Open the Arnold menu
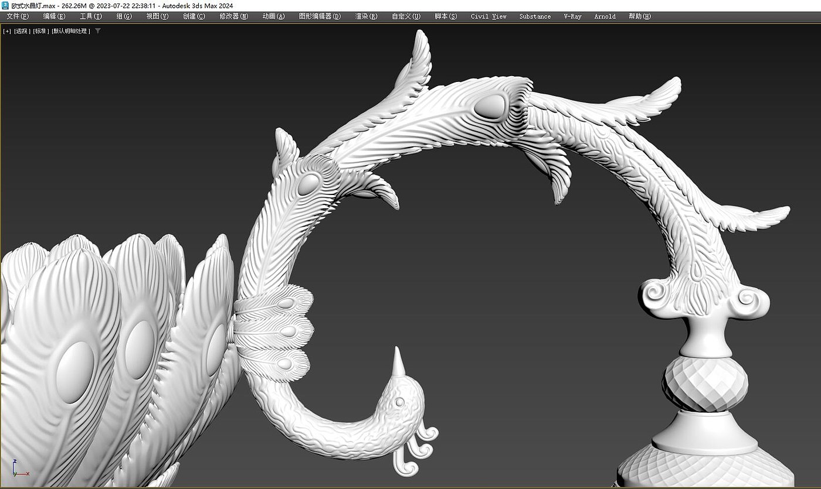Viewport: 821px width, 489px height. [605, 16]
